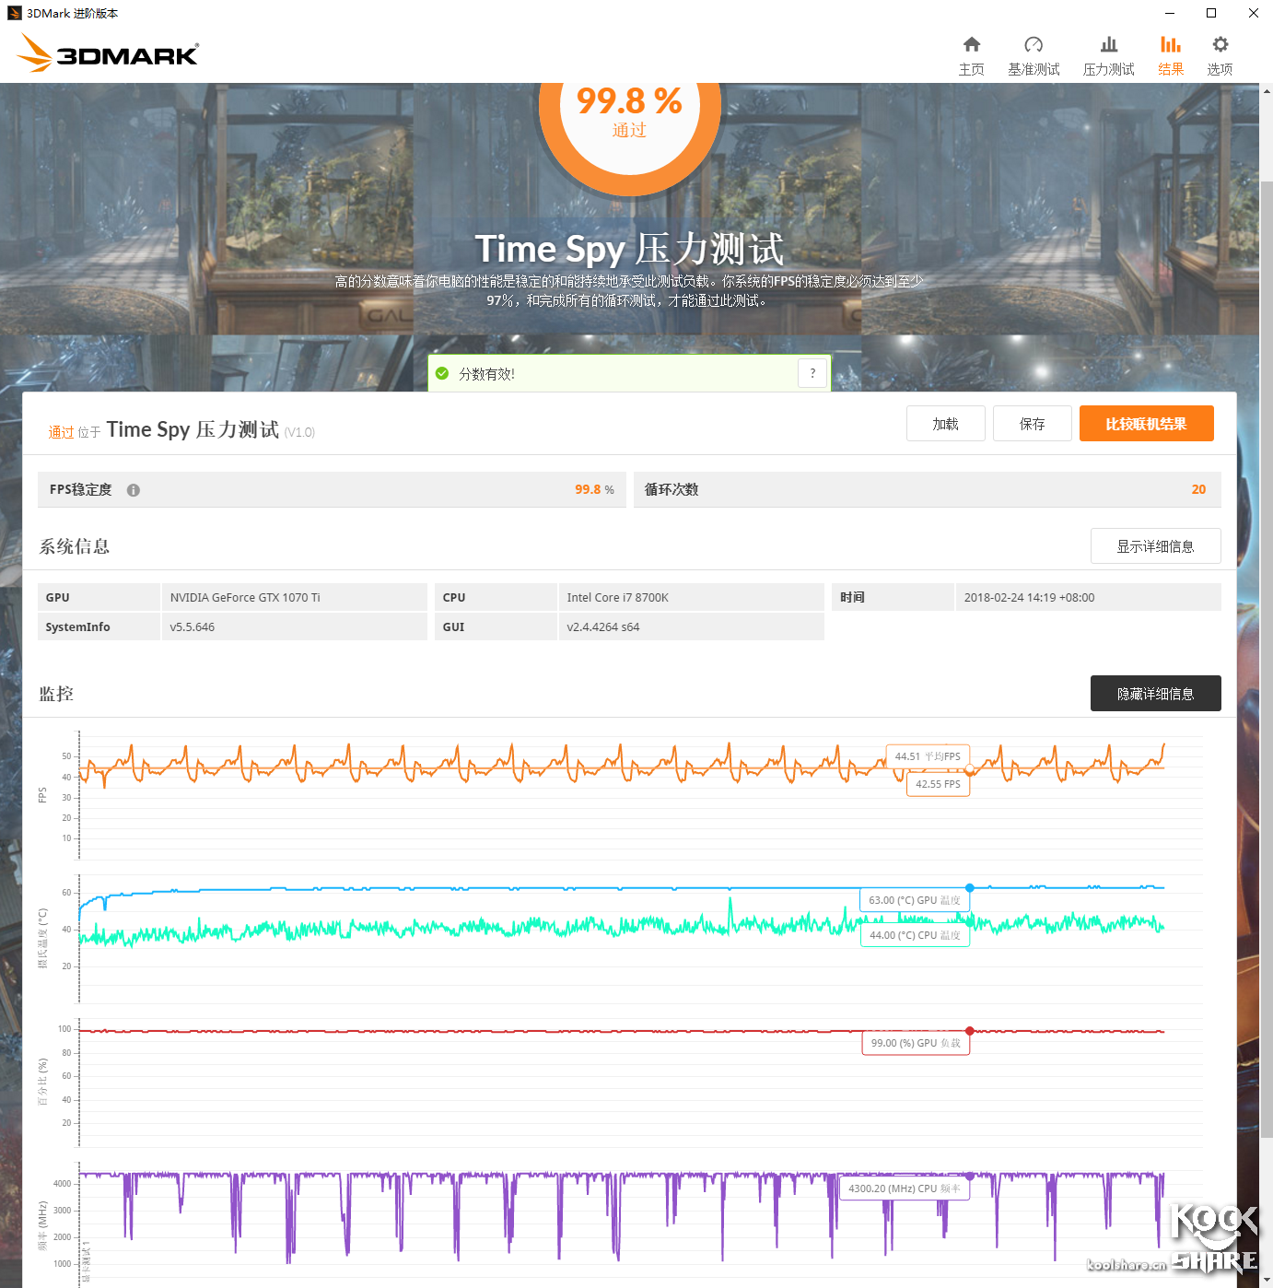Maximize the 3DMark window
The width and height of the screenshot is (1273, 1288).
1211,13
